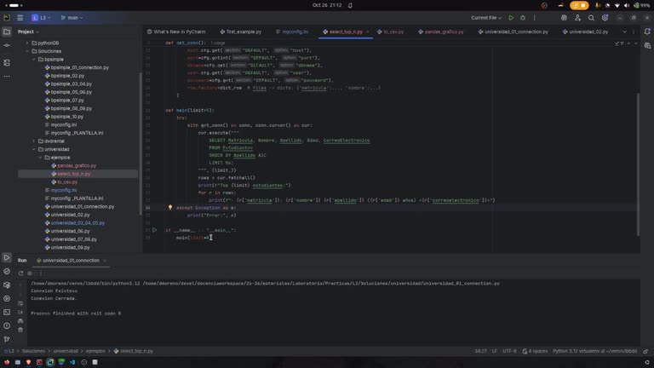This screenshot has width=654, height=368.
Task: Click the 4 spaces indent setting
Action: coord(535,351)
